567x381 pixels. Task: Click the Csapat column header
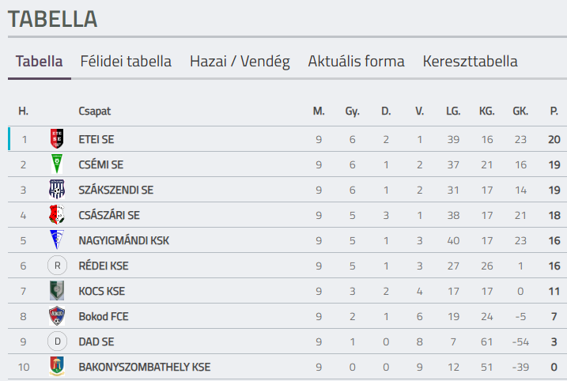[x=95, y=111]
